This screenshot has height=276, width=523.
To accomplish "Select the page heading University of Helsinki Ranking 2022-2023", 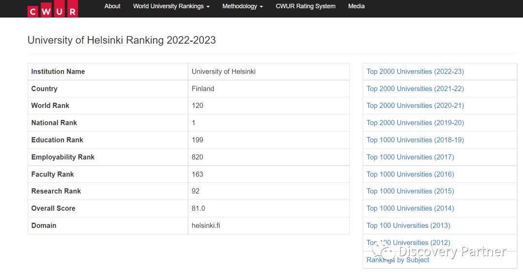I will coord(122,40).
